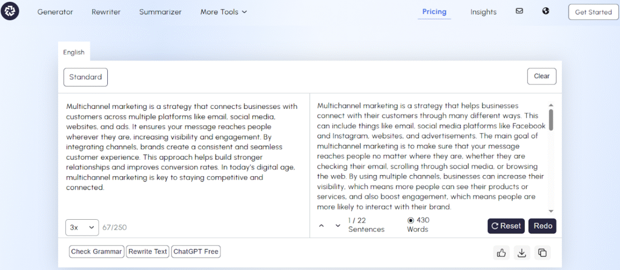This screenshot has width=620, height=270.
Task: Open the mail envelope icon
Action: pos(519,11)
